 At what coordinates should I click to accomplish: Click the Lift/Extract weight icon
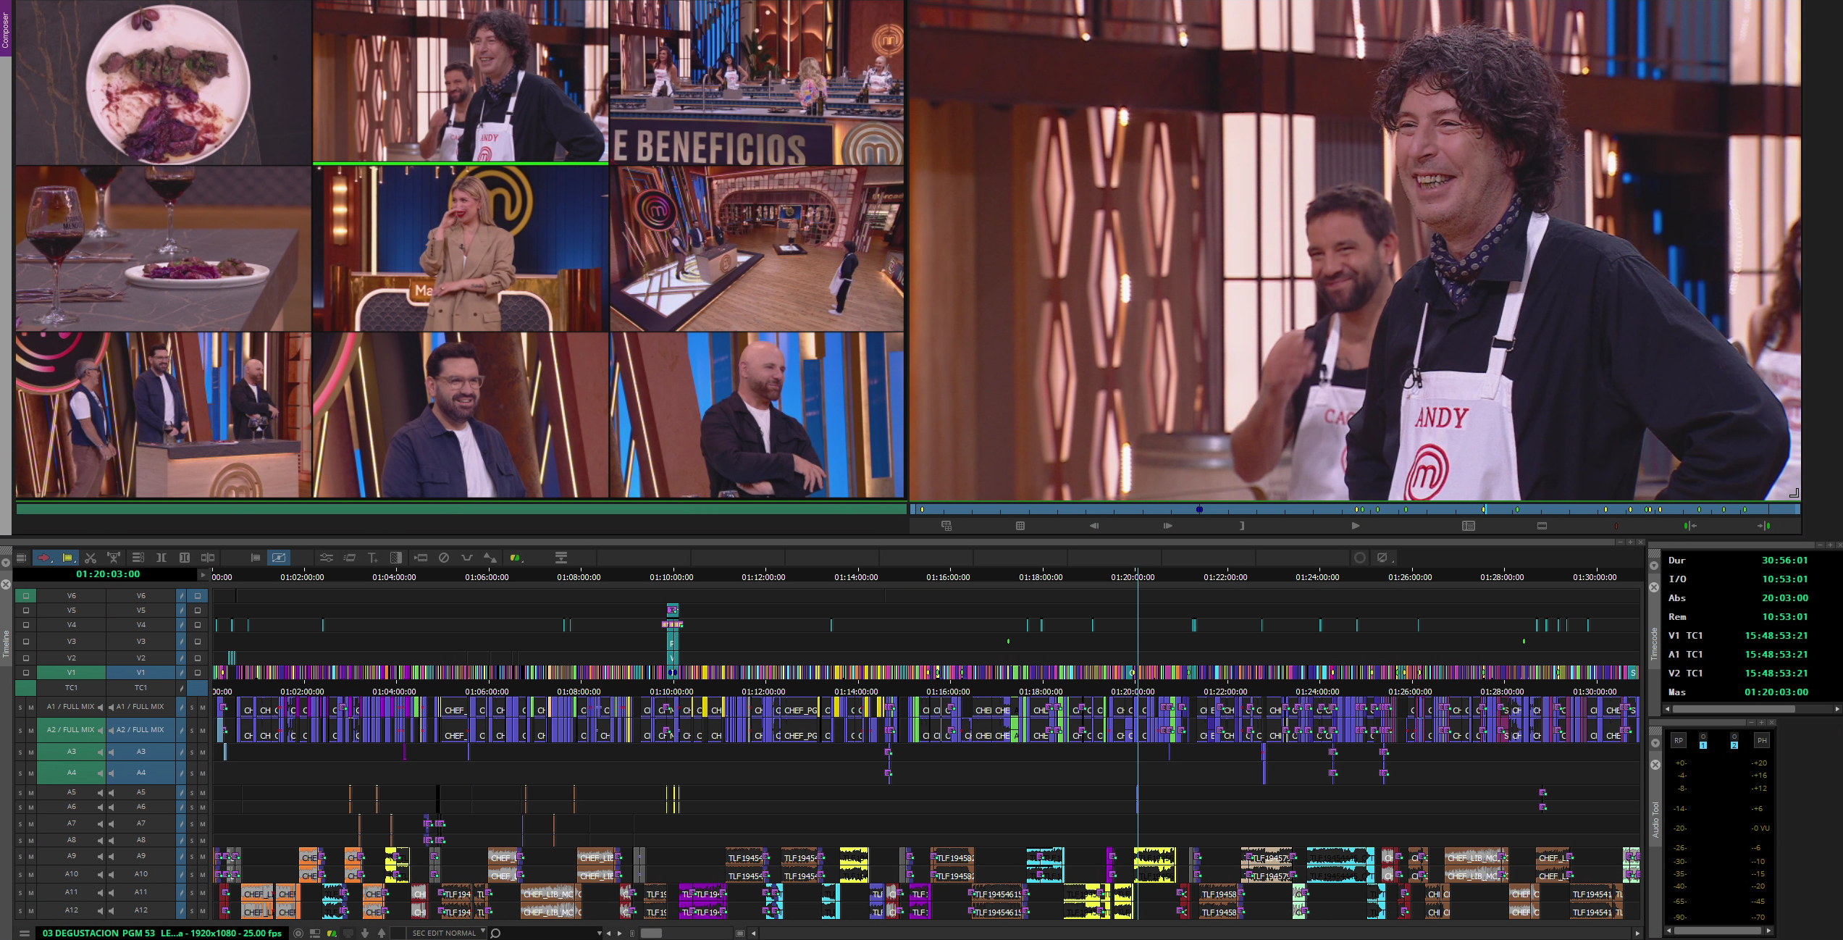point(114,558)
